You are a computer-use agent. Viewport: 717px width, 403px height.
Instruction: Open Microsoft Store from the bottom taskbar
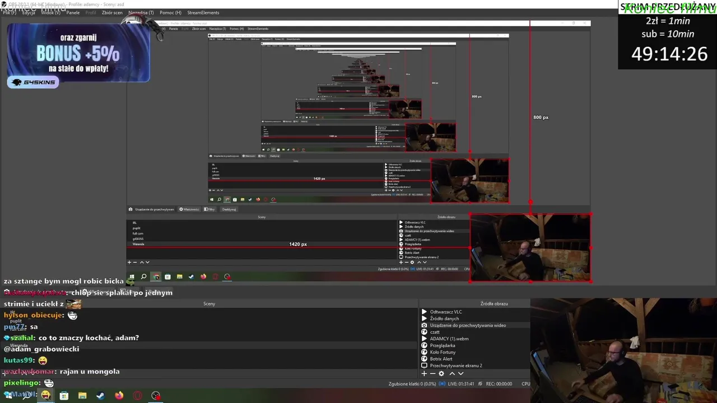[64, 396]
